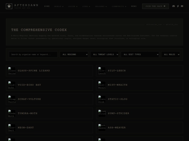189x141 pixels.
Task: Click the paw print logo icon
Action: [x=9, y=6]
